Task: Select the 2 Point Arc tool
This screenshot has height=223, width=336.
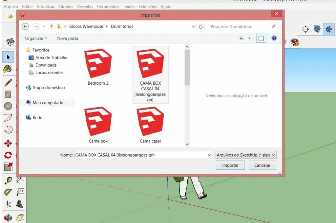Action: [x=8, y=117]
